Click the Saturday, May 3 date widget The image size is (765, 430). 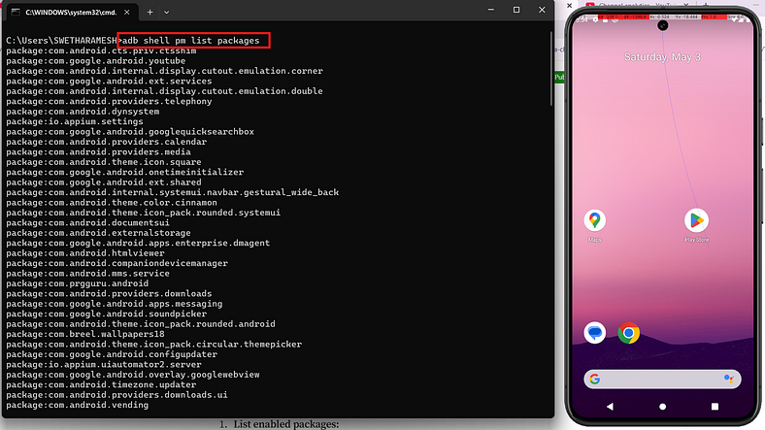pos(662,57)
